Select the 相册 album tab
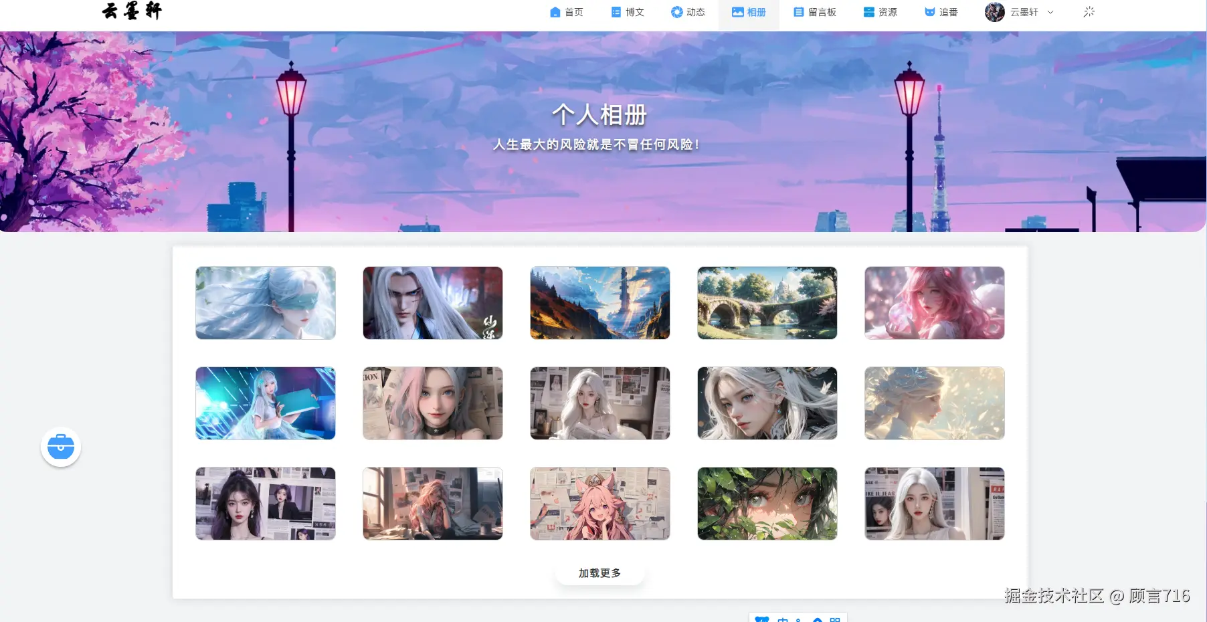This screenshot has width=1207, height=622. pos(749,12)
